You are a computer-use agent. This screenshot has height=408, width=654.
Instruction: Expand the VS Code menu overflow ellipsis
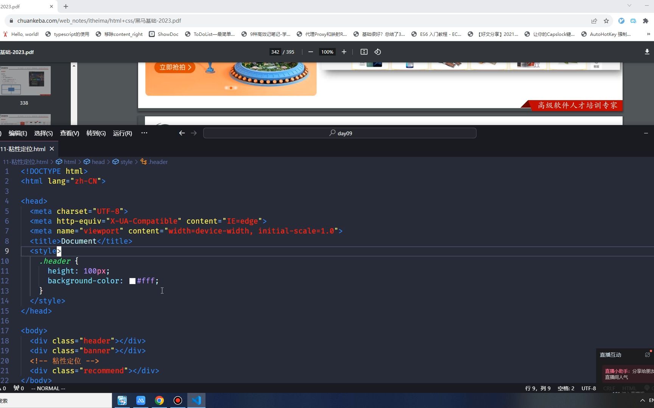tap(144, 133)
